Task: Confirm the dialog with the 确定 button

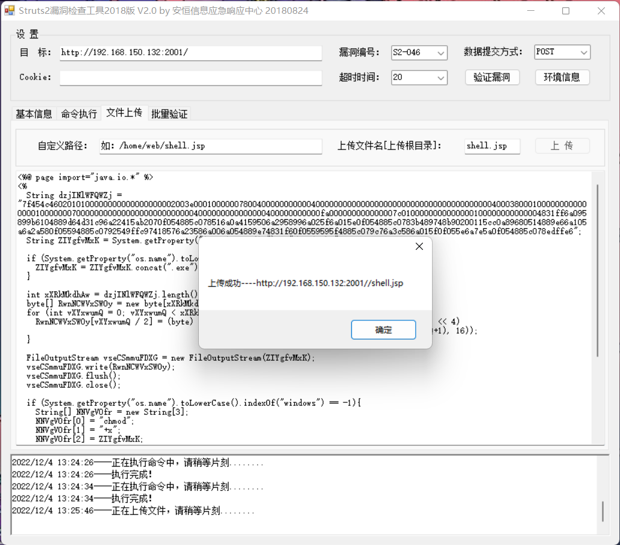Action: point(383,329)
